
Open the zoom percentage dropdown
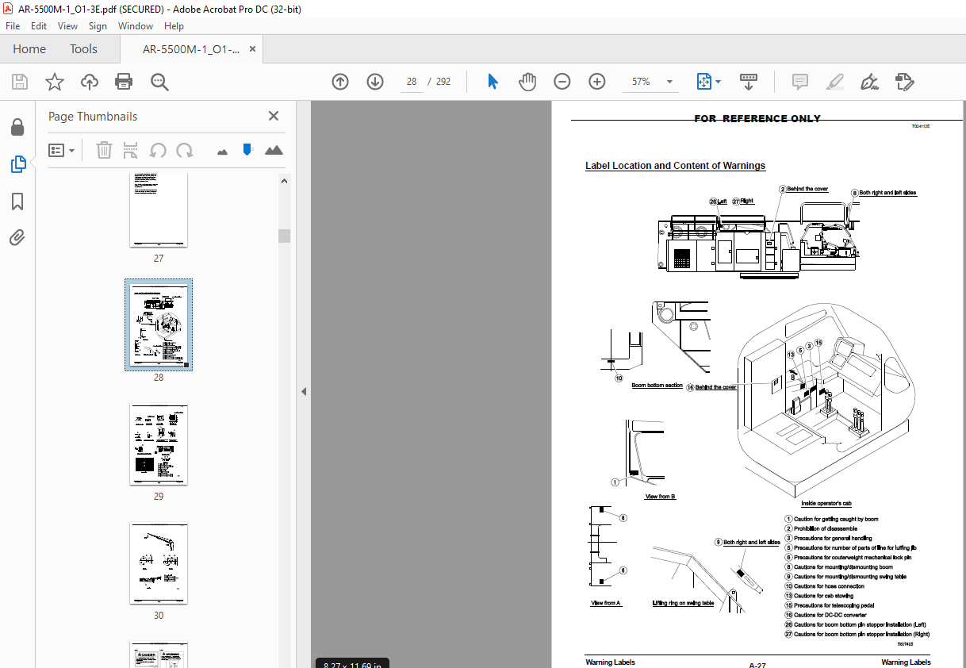[669, 82]
